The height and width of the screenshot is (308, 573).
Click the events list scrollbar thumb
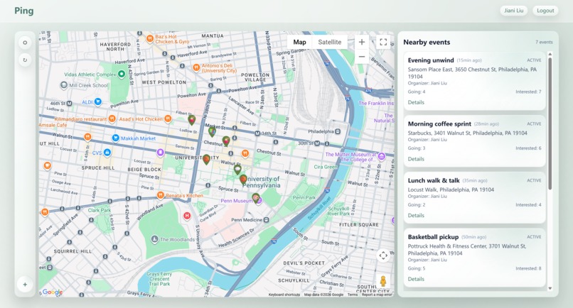550,124
